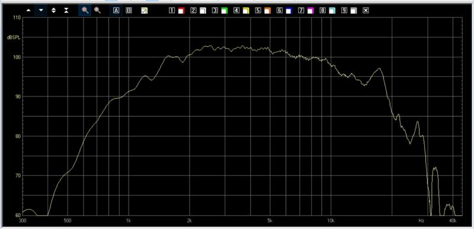Click the shift graph up arrow icon
The height and width of the screenshot is (229, 474).
tap(28, 11)
